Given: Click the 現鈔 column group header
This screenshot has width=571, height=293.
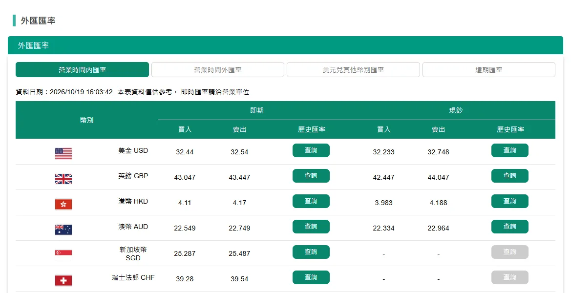Looking at the screenshot, I should tap(456, 110).
